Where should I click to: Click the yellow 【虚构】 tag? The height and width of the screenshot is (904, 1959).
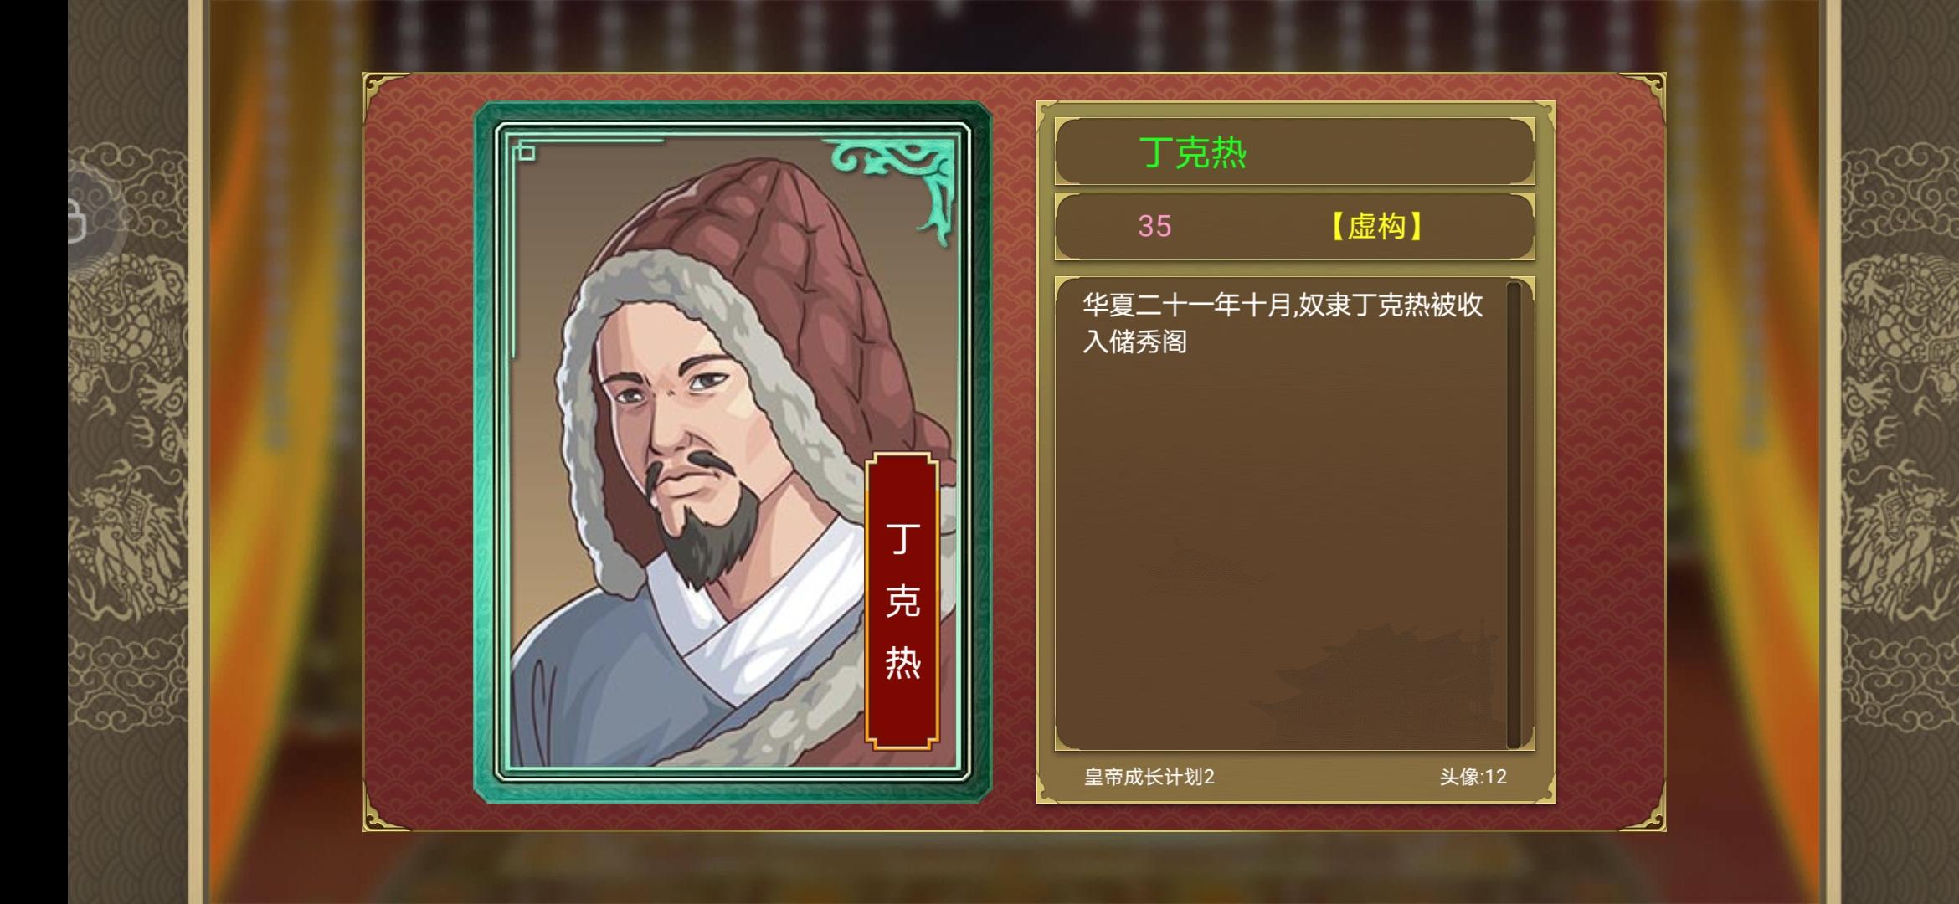[x=1377, y=226]
